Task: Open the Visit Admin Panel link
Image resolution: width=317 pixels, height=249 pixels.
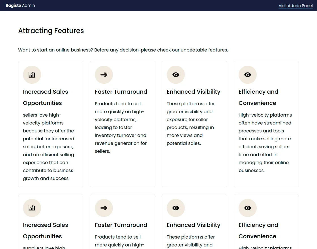Action: 295,6
